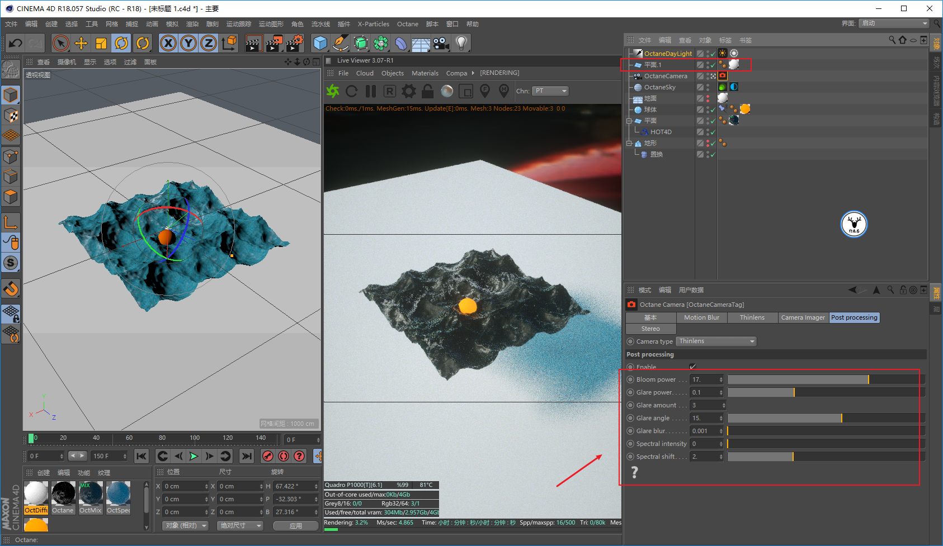
Task: Click Octane restart render icon
Action: tap(352, 91)
